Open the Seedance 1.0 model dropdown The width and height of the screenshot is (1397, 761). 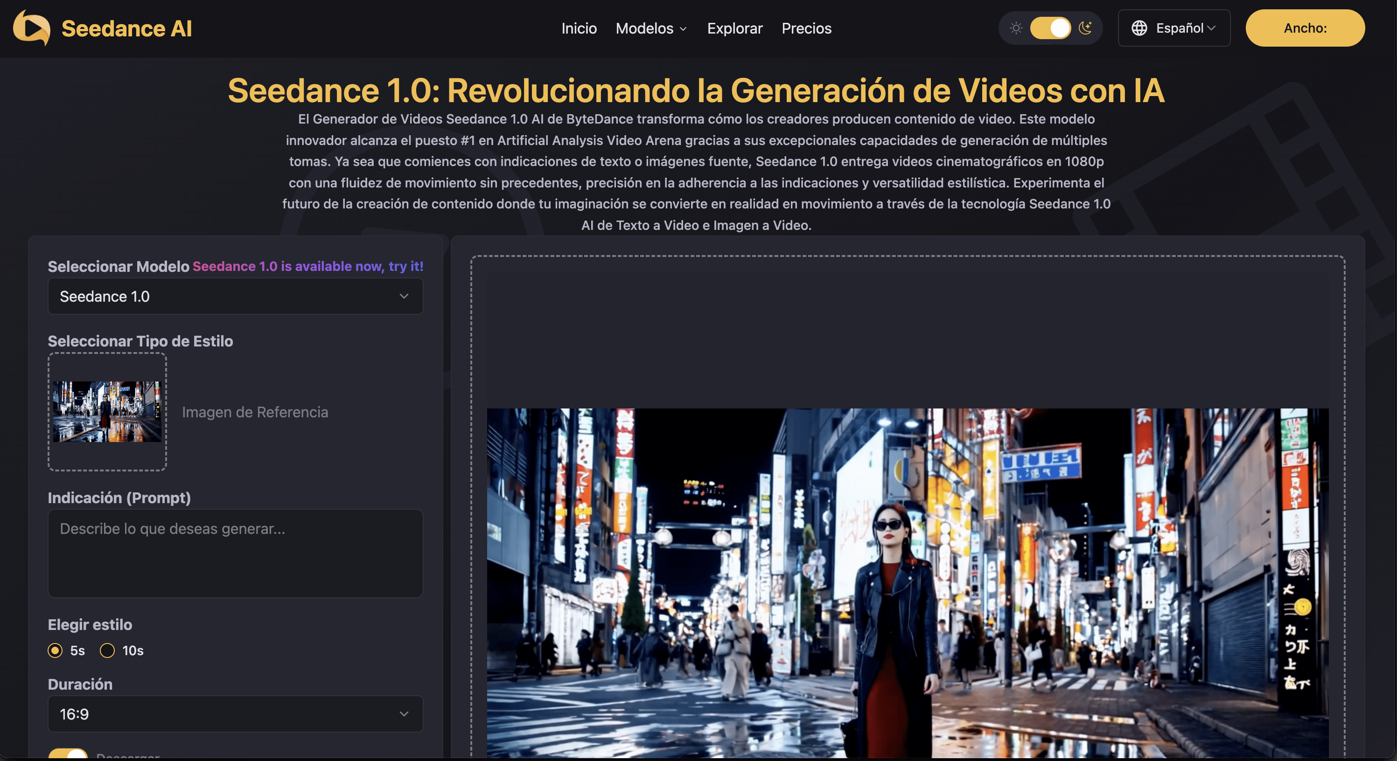[235, 297]
